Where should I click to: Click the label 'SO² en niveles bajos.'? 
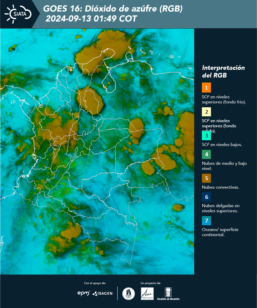[x=222, y=145]
